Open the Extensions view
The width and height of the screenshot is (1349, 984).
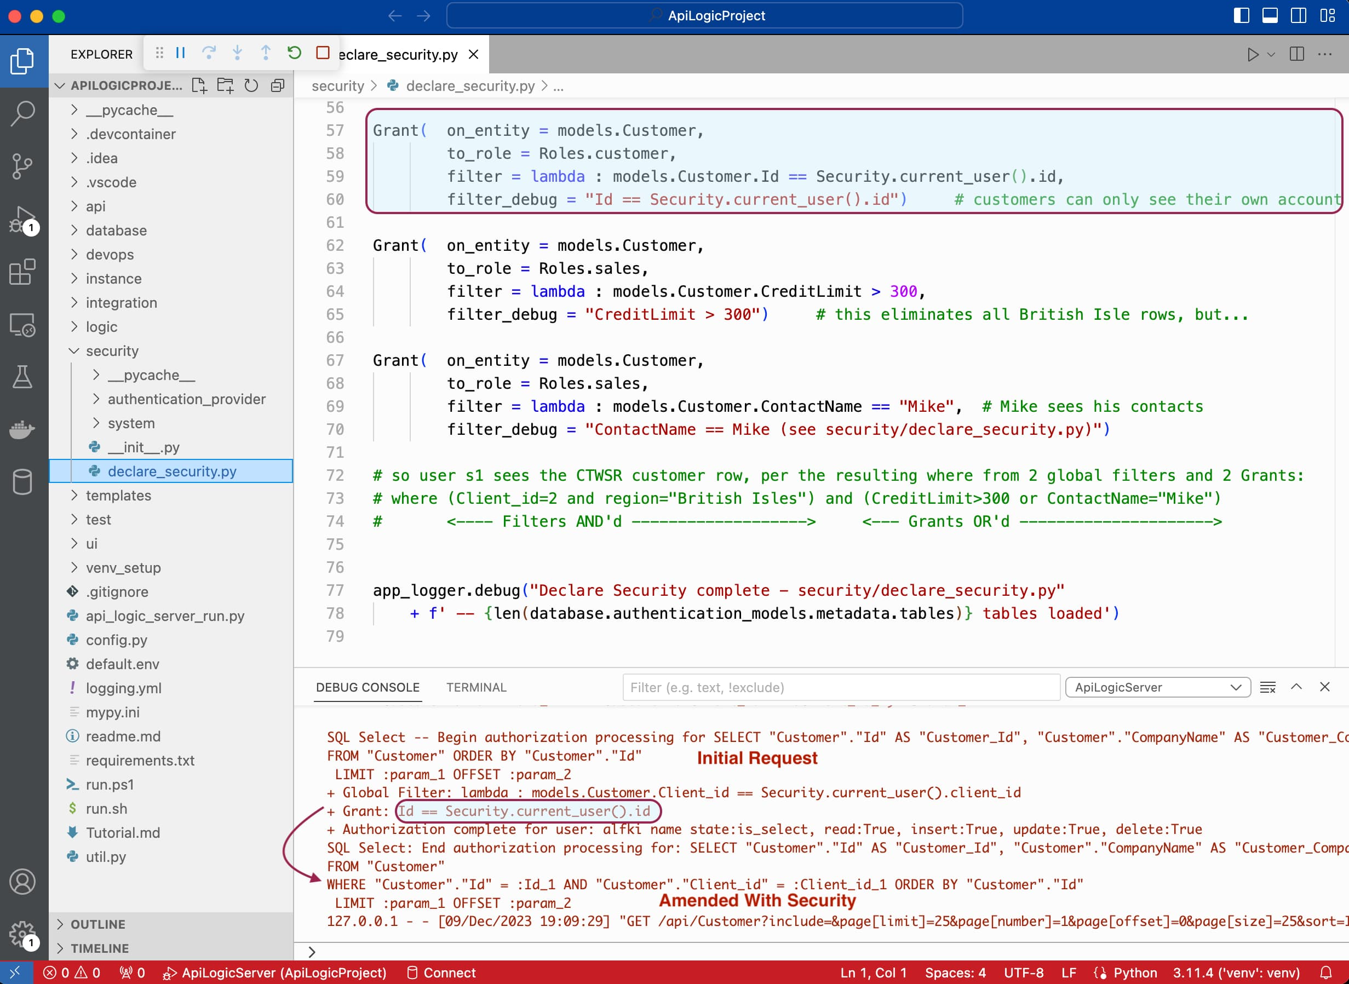point(22,272)
